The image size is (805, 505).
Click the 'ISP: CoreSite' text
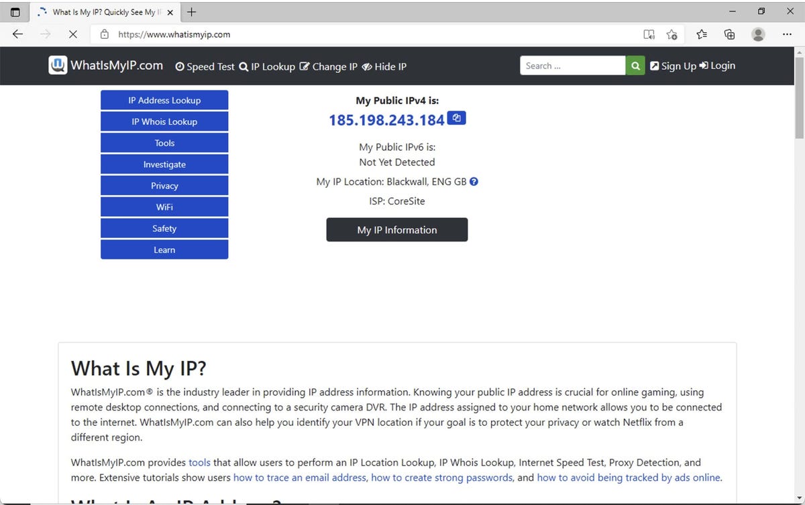click(397, 201)
